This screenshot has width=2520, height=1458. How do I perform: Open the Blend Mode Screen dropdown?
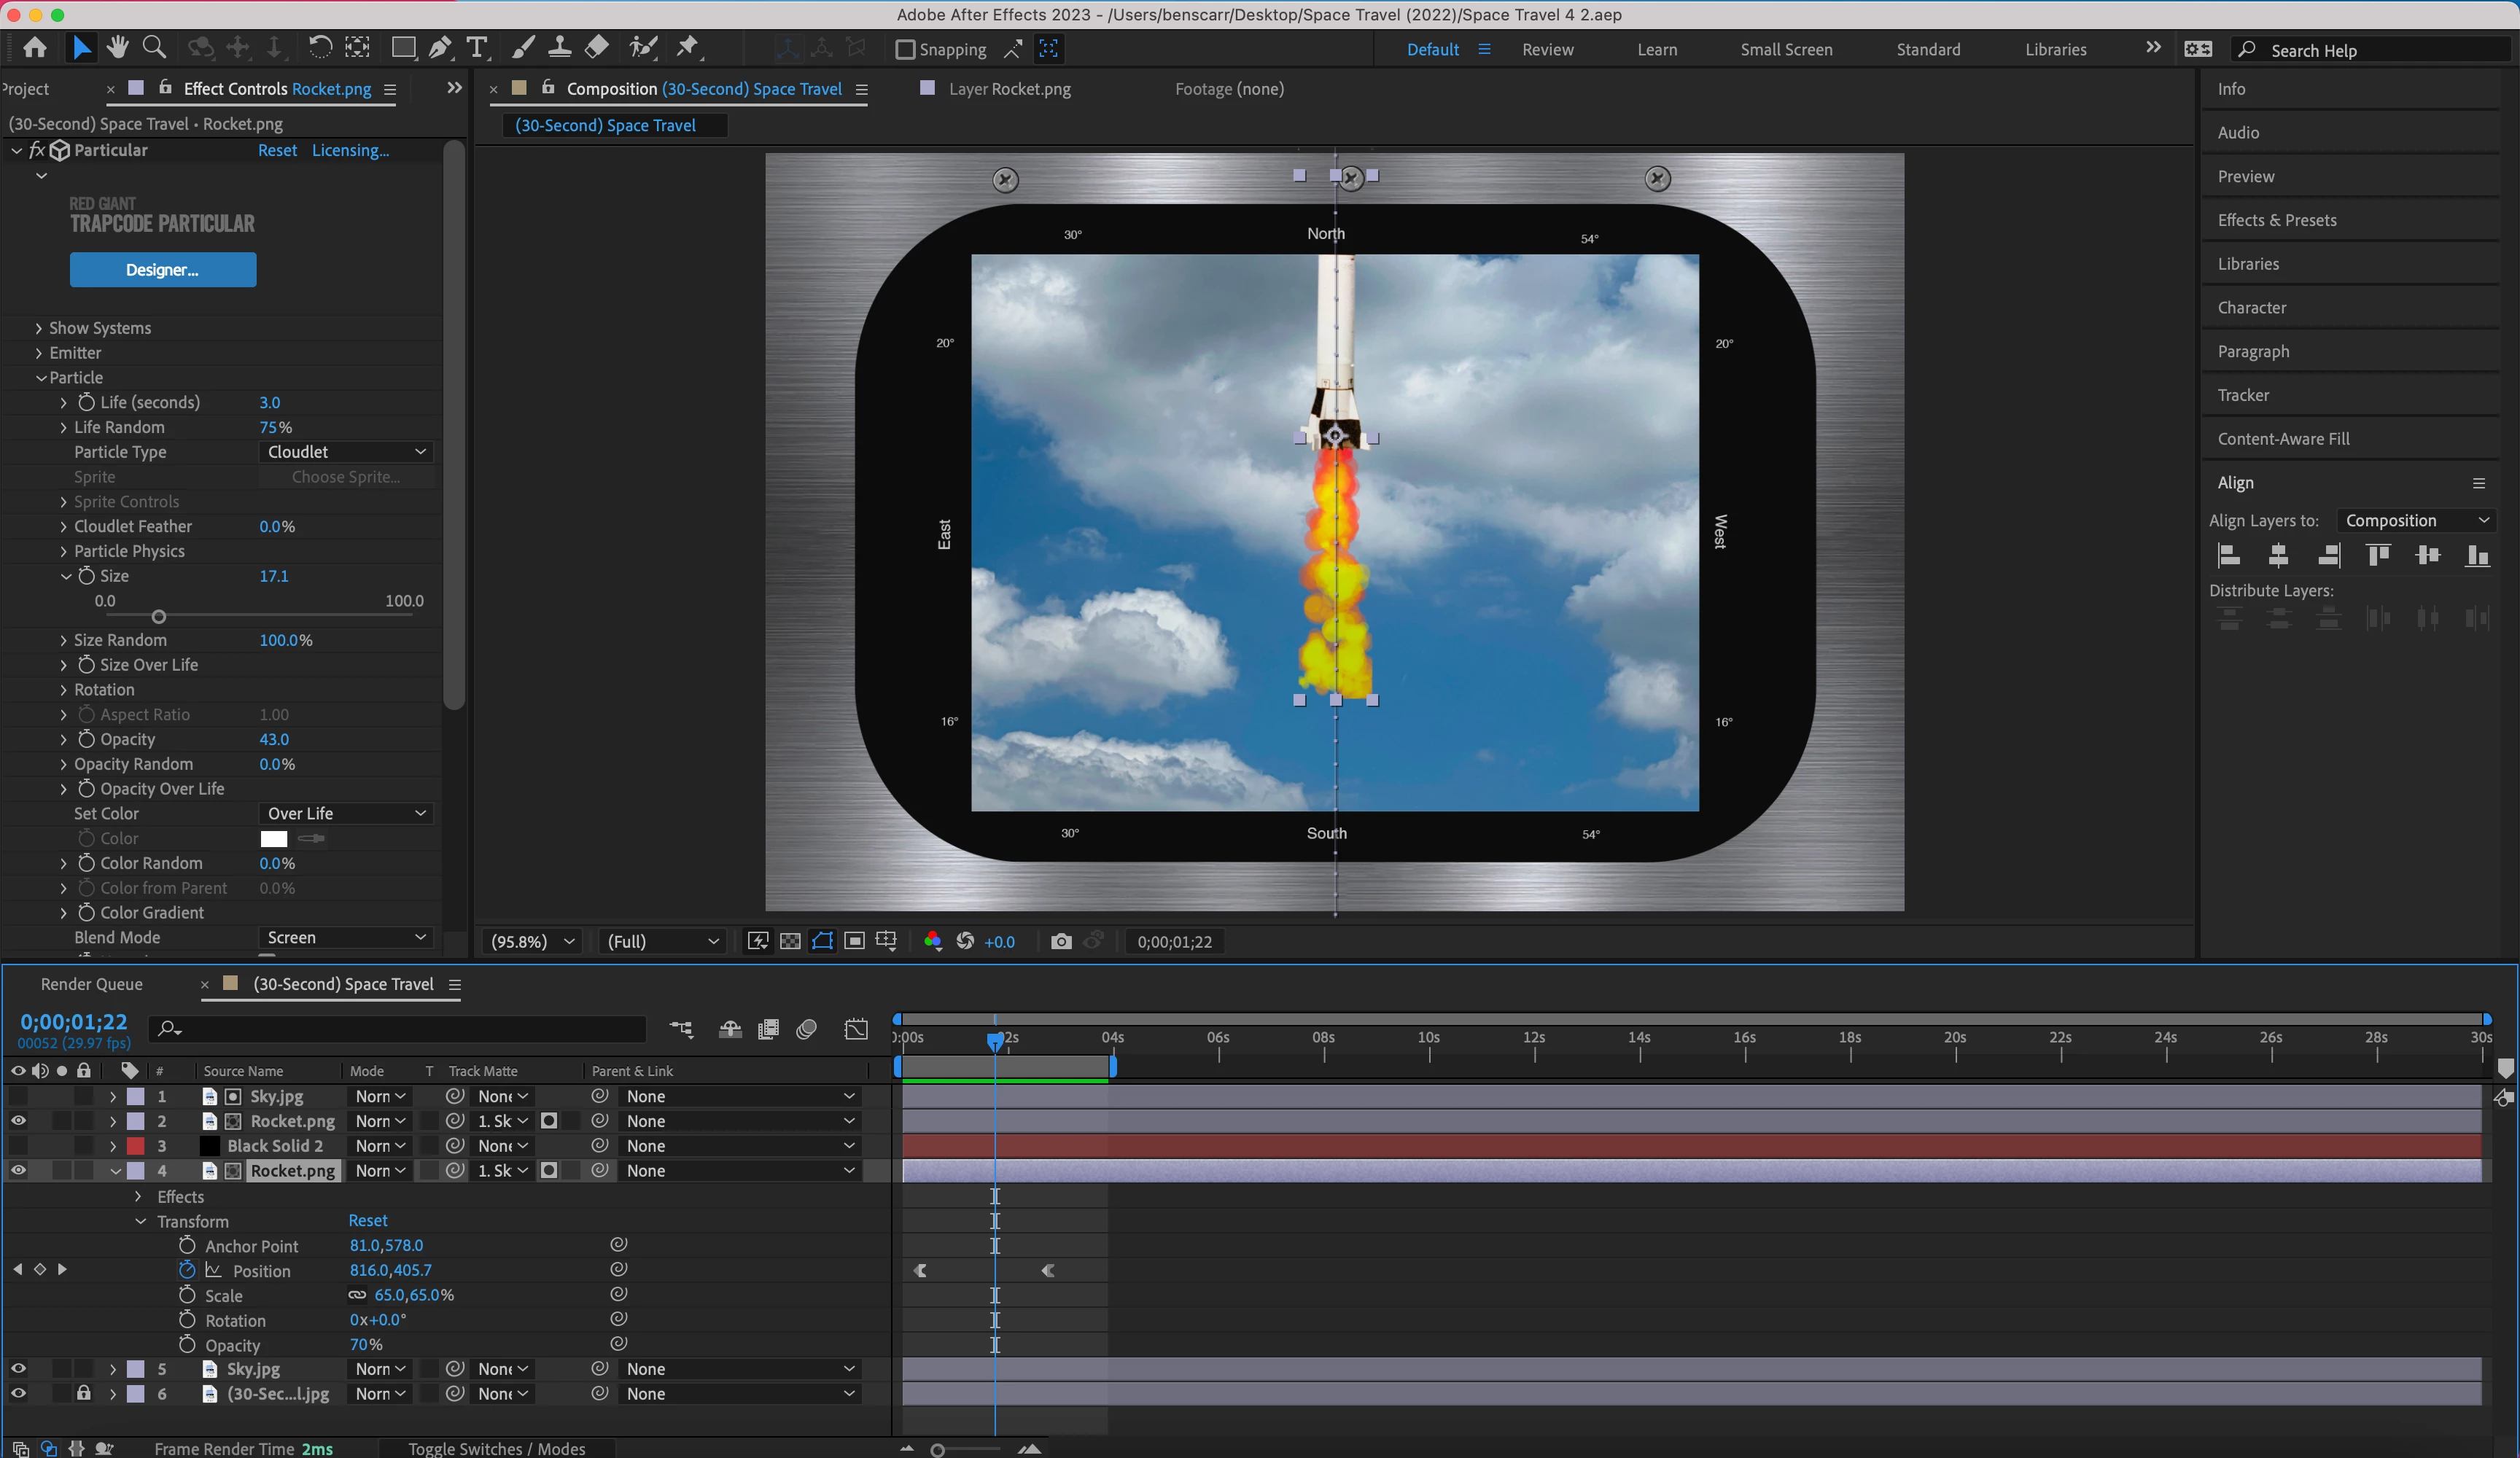346,937
